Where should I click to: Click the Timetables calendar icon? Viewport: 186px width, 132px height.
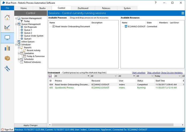(22, 53)
